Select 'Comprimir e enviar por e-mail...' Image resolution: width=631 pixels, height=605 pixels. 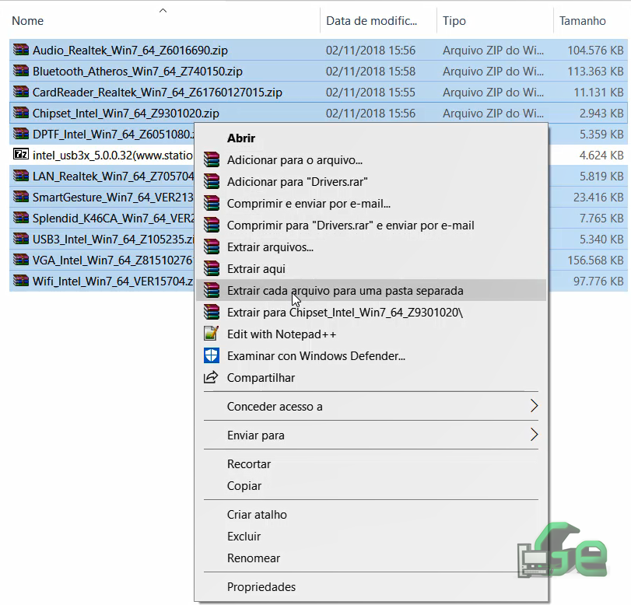370,203
